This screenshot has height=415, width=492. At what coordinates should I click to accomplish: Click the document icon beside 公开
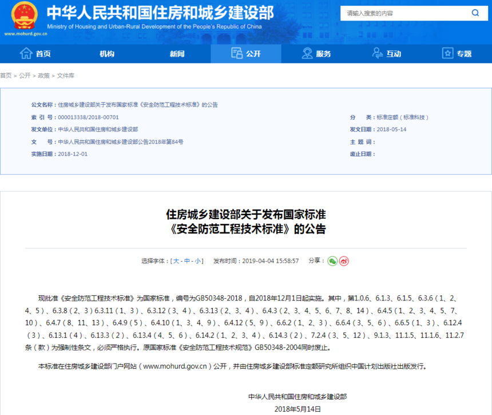pyautogui.click(x=237, y=53)
